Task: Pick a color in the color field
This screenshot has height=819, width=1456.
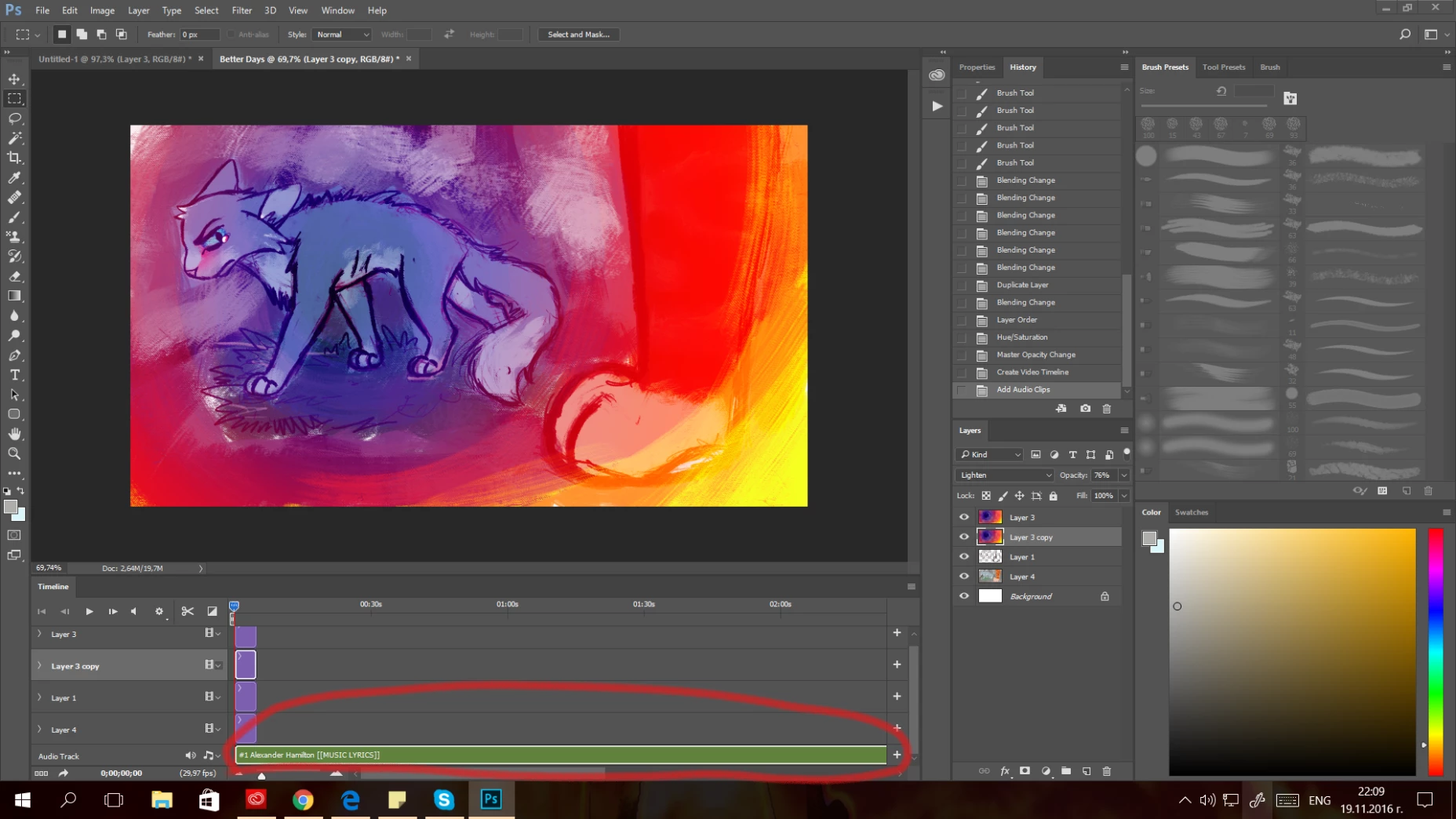Action: click(x=1292, y=652)
